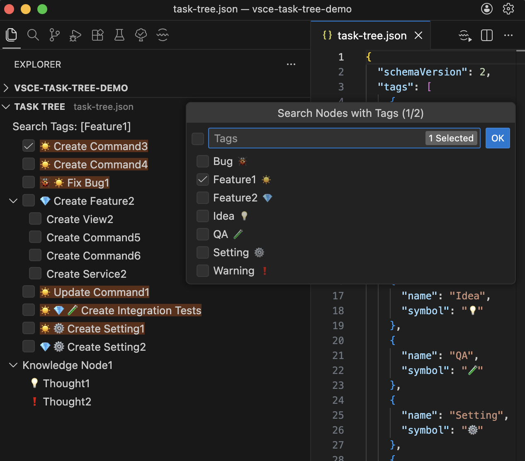Viewport: 525px width, 461px height.
Task: Click line number 21 in the gutter
Action: click(338, 356)
